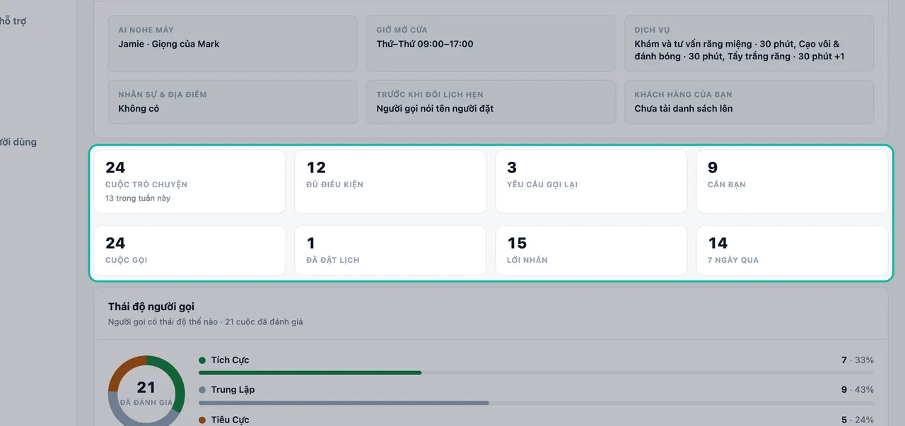Select the DỊCH VỤ services card
905x426 pixels.
point(749,44)
